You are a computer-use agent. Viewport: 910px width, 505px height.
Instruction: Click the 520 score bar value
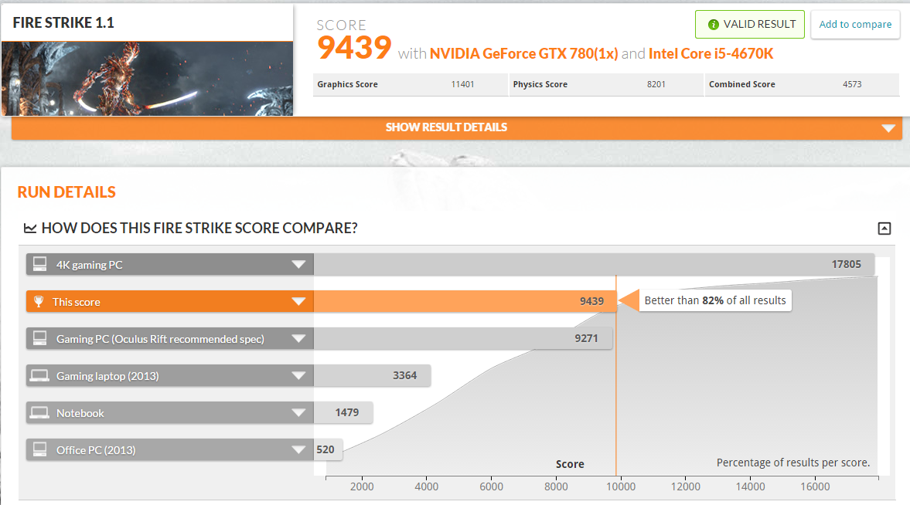tap(325, 449)
